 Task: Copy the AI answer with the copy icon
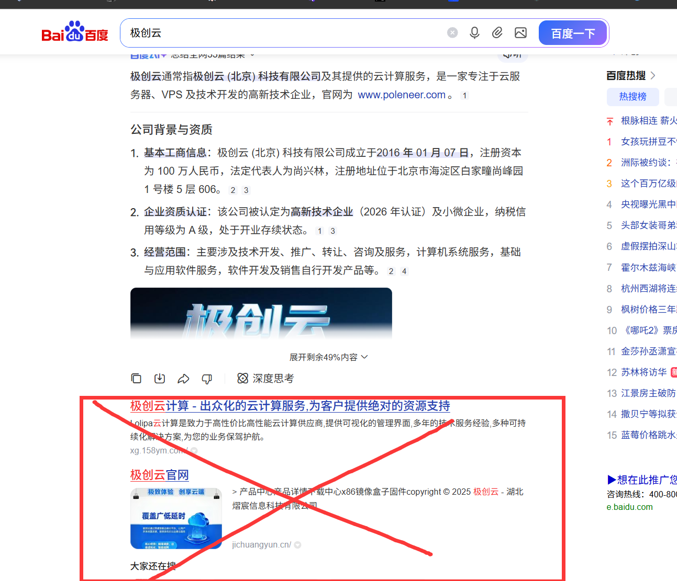tap(136, 378)
